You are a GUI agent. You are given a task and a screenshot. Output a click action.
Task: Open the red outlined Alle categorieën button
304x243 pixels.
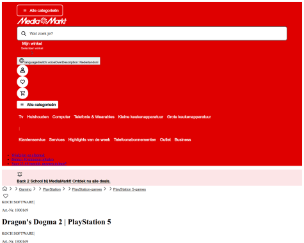pos(40,10)
